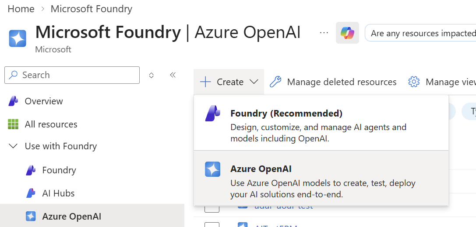The width and height of the screenshot is (476, 227).
Task: Click the gear icon for Manage view
Action: tap(414, 82)
